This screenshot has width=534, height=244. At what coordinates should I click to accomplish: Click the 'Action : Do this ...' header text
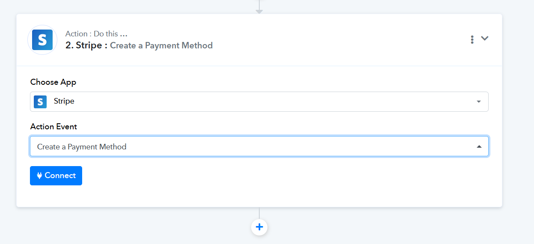coord(96,34)
